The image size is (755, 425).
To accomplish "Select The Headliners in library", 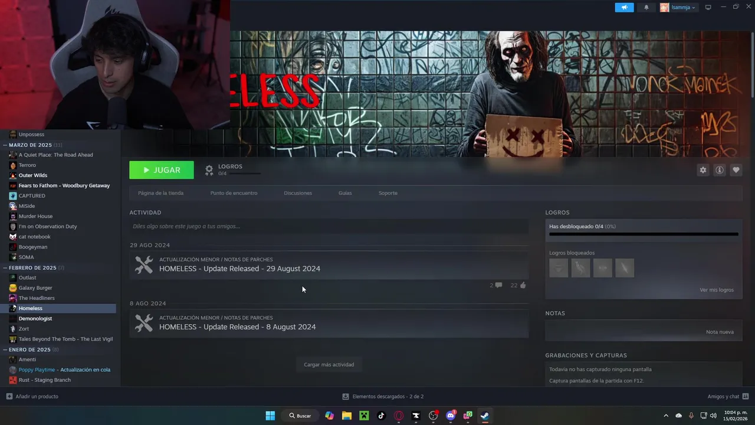I will (37, 298).
